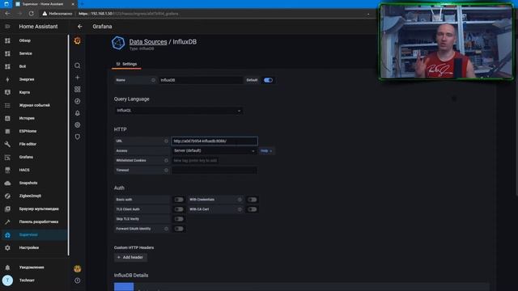This screenshot has width=518, height=291.
Task: Click the Name field info icon
Action: point(153,80)
